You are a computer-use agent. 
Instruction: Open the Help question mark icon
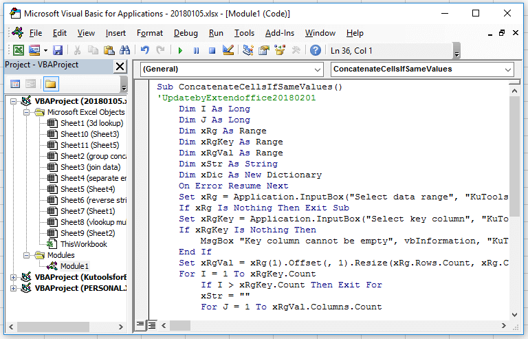click(x=316, y=50)
